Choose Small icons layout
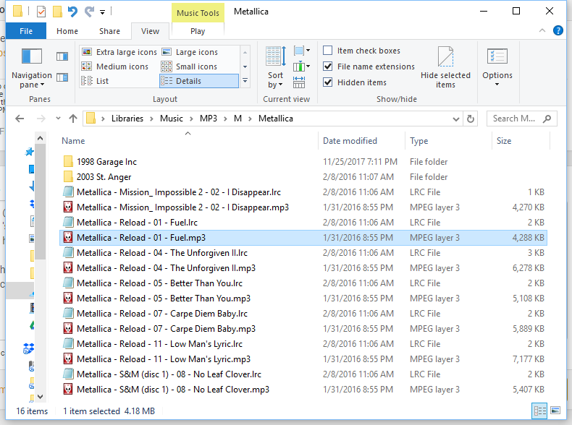The width and height of the screenshot is (572, 425). pyautogui.click(x=189, y=66)
